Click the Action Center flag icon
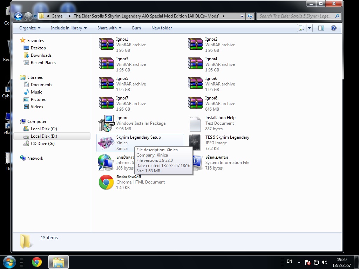The width and height of the screenshot is (359, 269). pyautogui.click(x=308, y=262)
